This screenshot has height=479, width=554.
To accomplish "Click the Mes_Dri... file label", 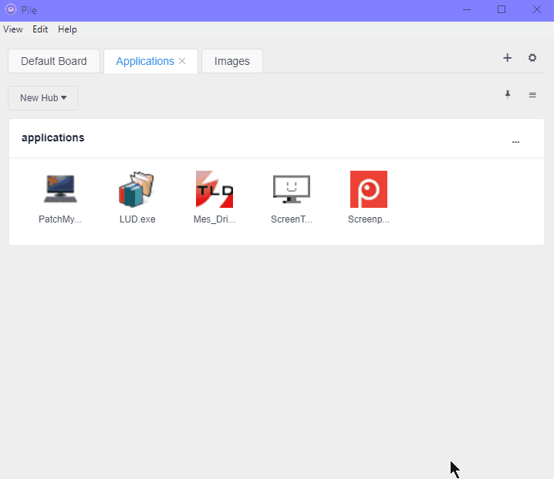I will point(215,219).
